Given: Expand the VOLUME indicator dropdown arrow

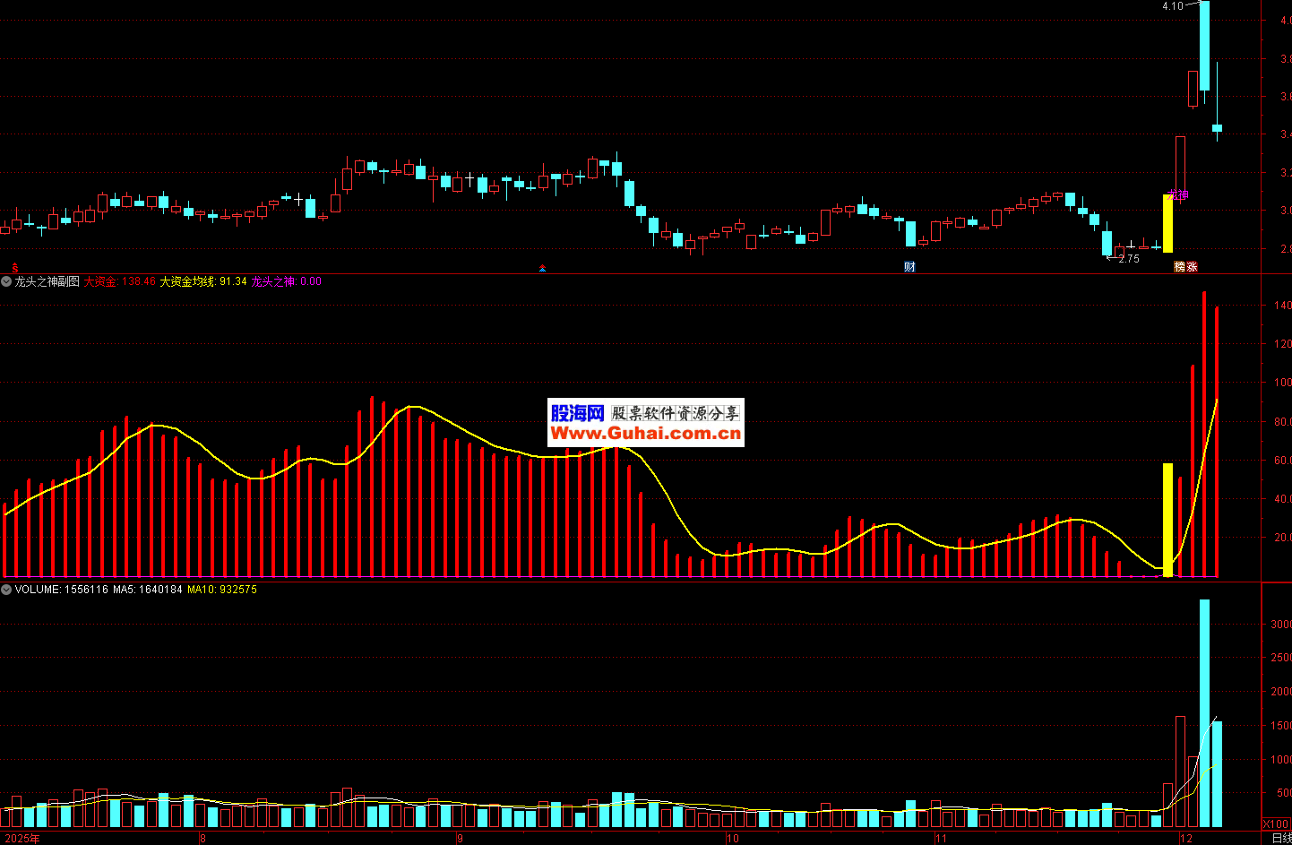Looking at the screenshot, I should (x=6, y=590).
